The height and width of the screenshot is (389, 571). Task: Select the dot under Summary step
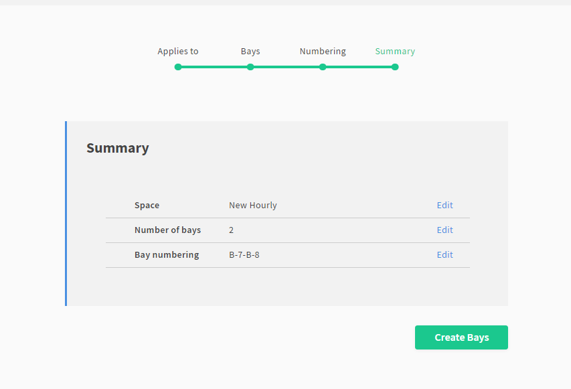[395, 67]
